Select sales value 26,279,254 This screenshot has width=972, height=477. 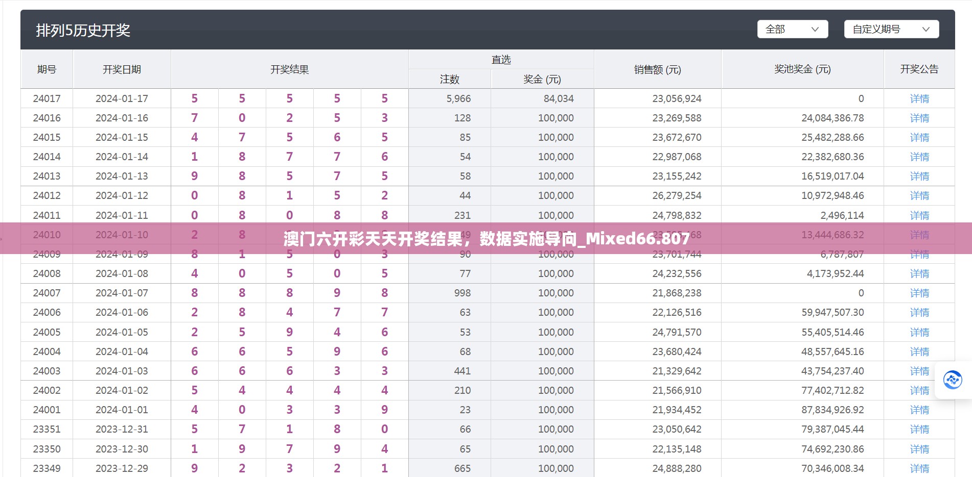(x=677, y=195)
